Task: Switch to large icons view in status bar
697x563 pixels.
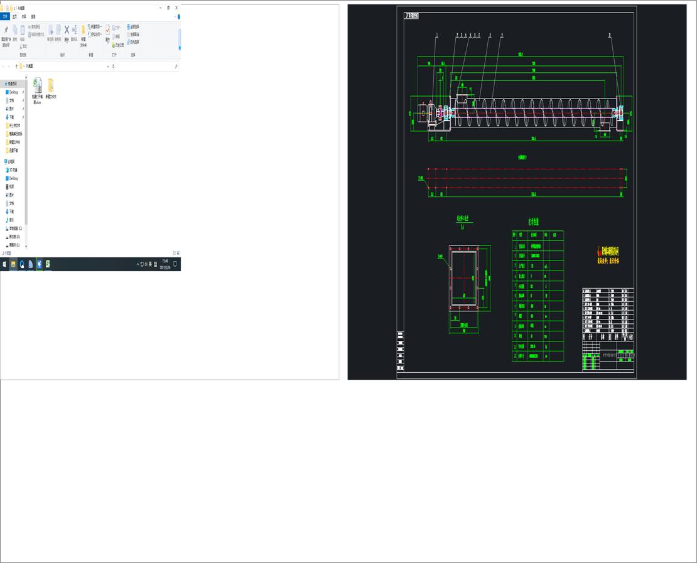Action: point(178,253)
